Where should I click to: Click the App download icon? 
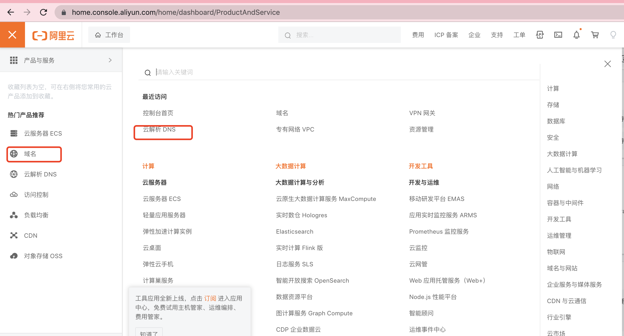click(540, 35)
